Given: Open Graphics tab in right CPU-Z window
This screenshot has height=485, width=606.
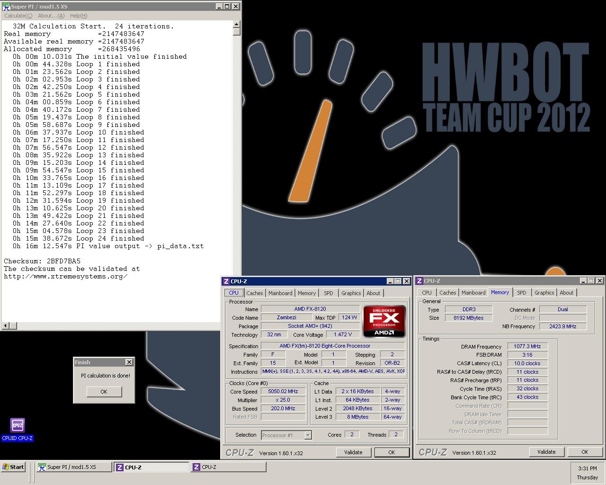Looking at the screenshot, I should click(x=544, y=293).
